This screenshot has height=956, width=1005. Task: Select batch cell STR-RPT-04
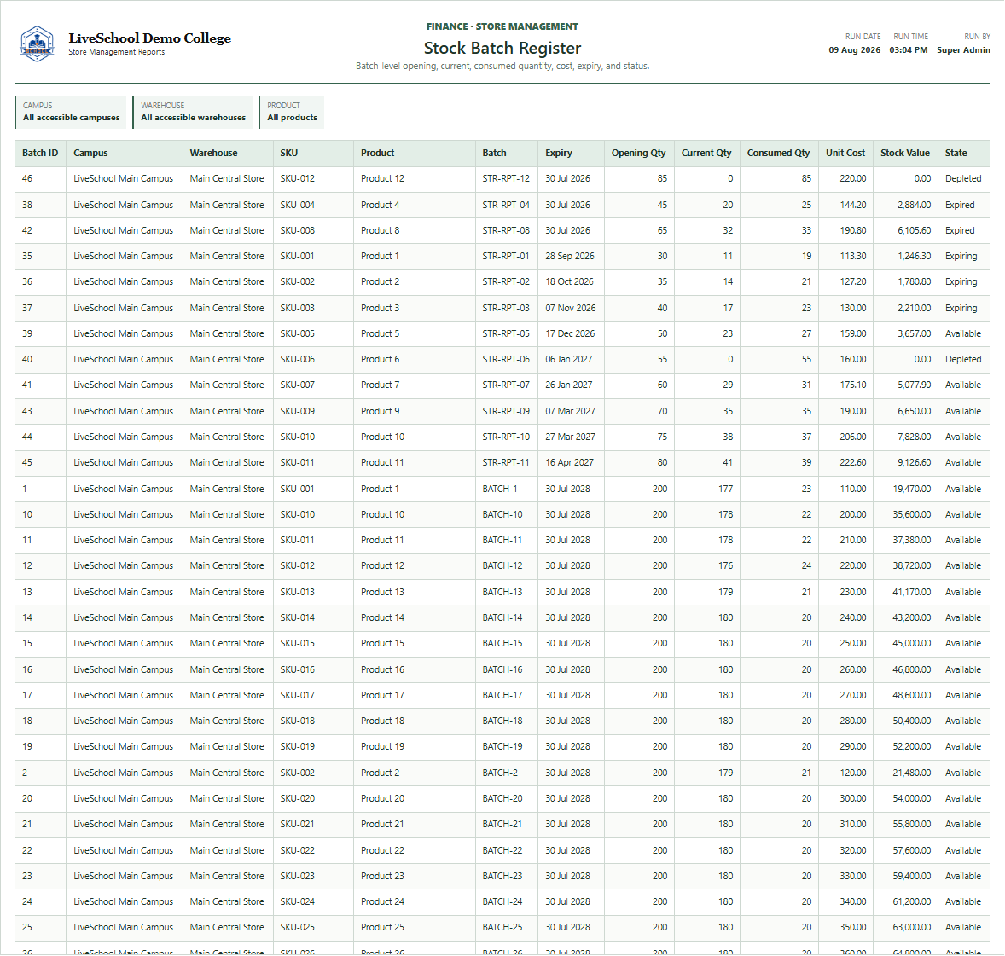[507, 205]
